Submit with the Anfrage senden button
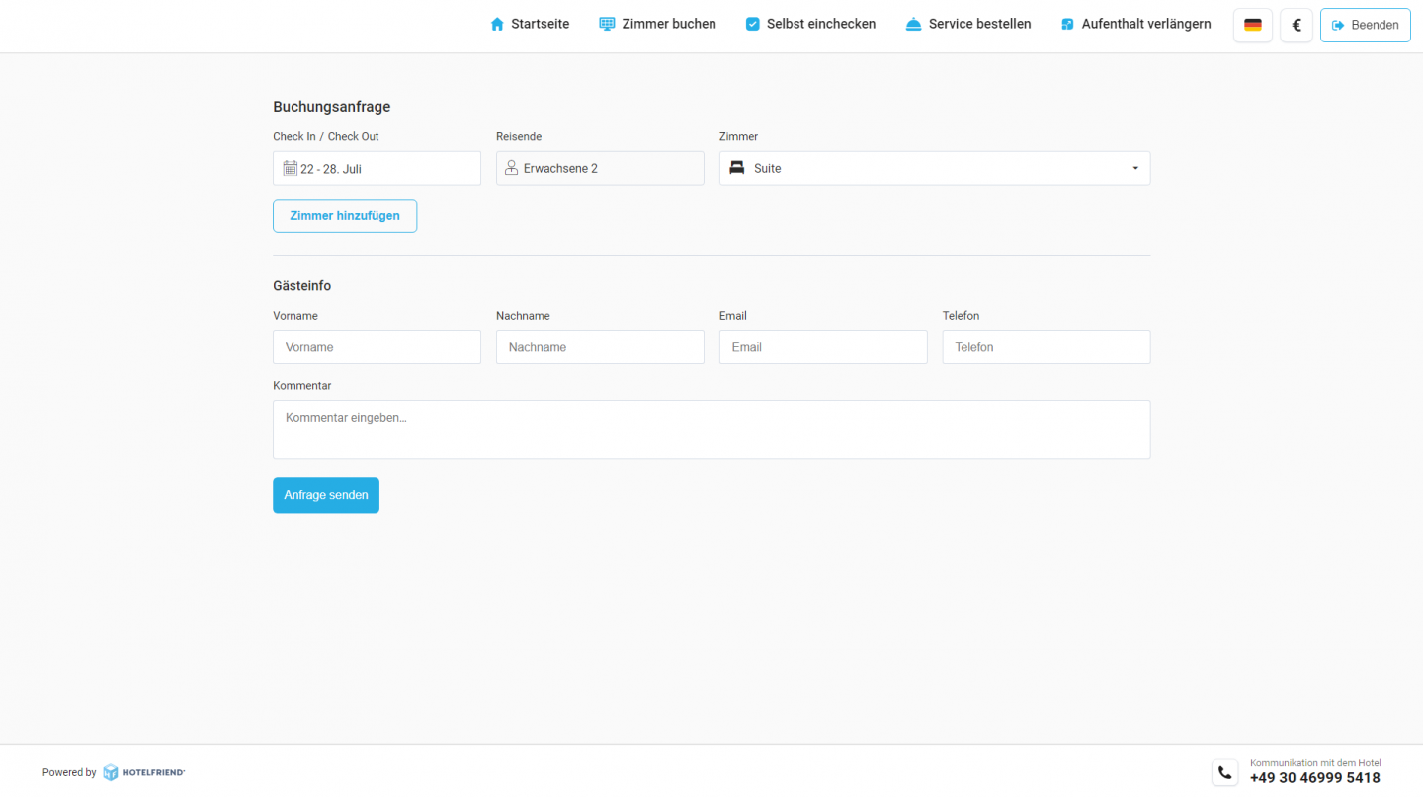 (326, 495)
